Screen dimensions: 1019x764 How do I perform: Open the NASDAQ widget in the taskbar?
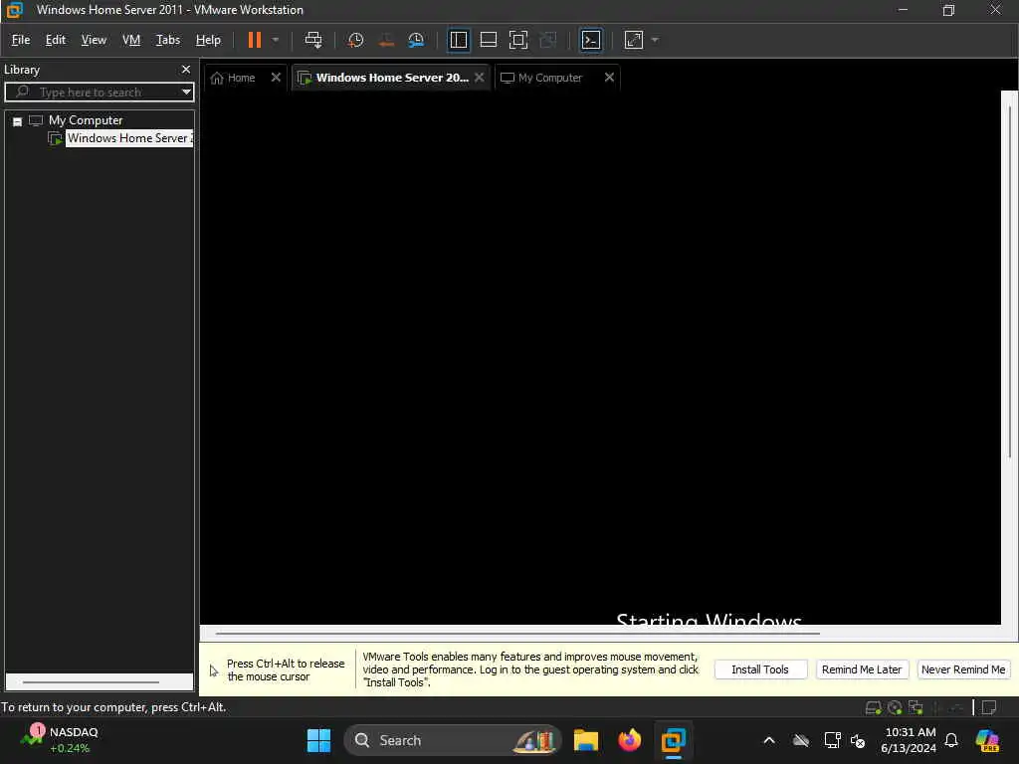60,740
